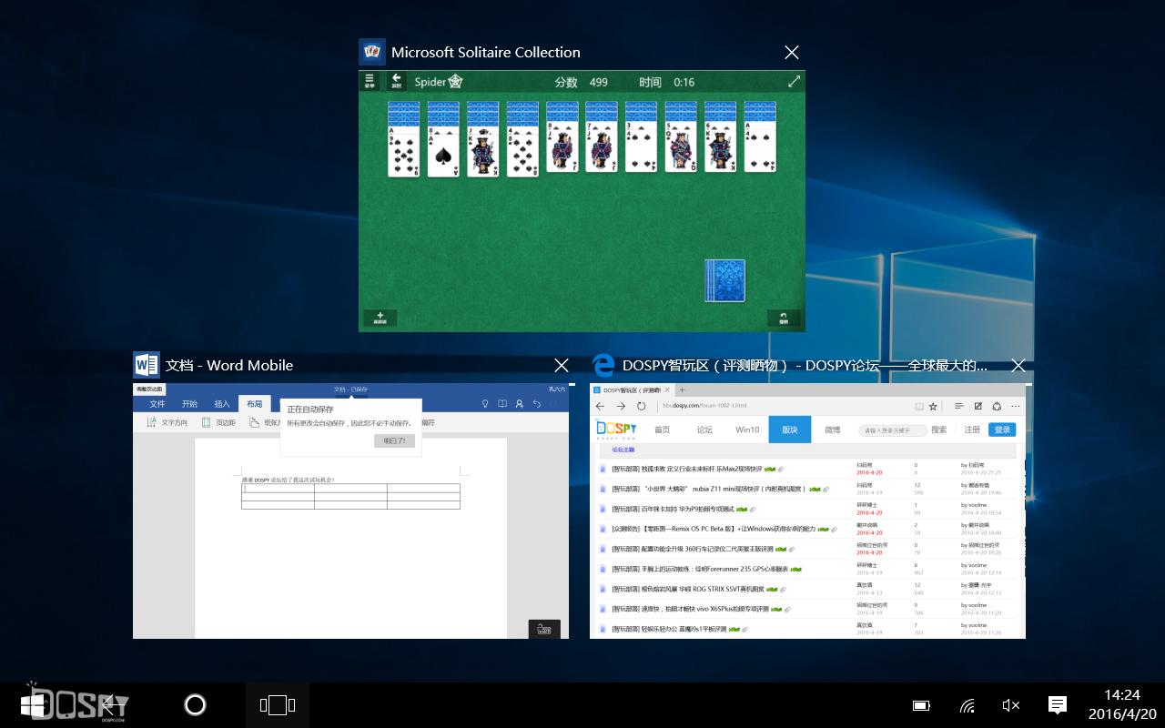The width and height of the screenshot is (1165, 728).
Task: Close the Microsoft Solitaire Collection preview
Action: (x=792, y=53)
